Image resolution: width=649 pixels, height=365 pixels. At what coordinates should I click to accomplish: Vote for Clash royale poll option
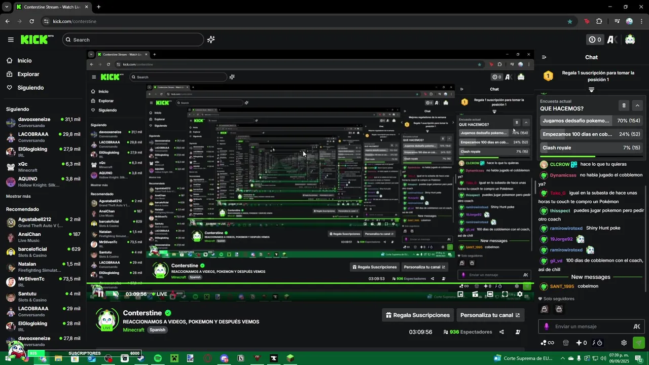(x=591, y=148)
